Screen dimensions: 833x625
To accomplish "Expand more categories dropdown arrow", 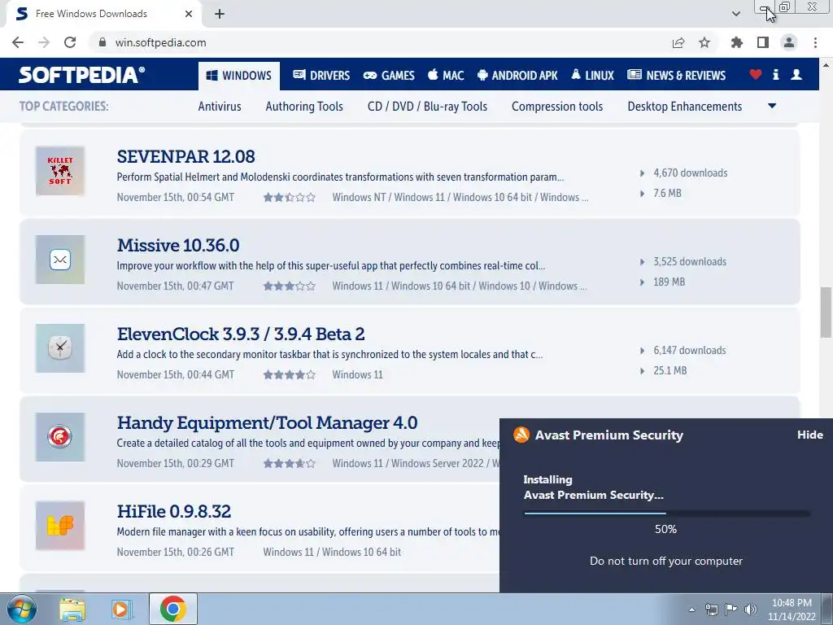I will (772, 107).
